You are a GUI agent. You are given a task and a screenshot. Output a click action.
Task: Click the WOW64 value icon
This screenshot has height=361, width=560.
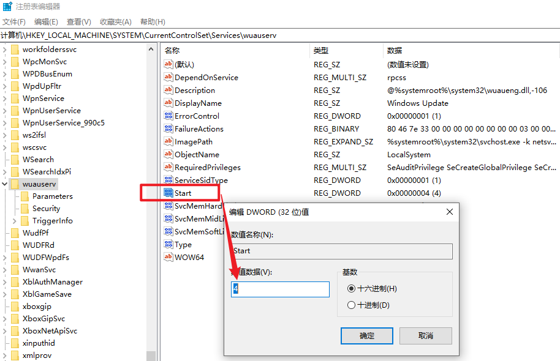[168, 257]
